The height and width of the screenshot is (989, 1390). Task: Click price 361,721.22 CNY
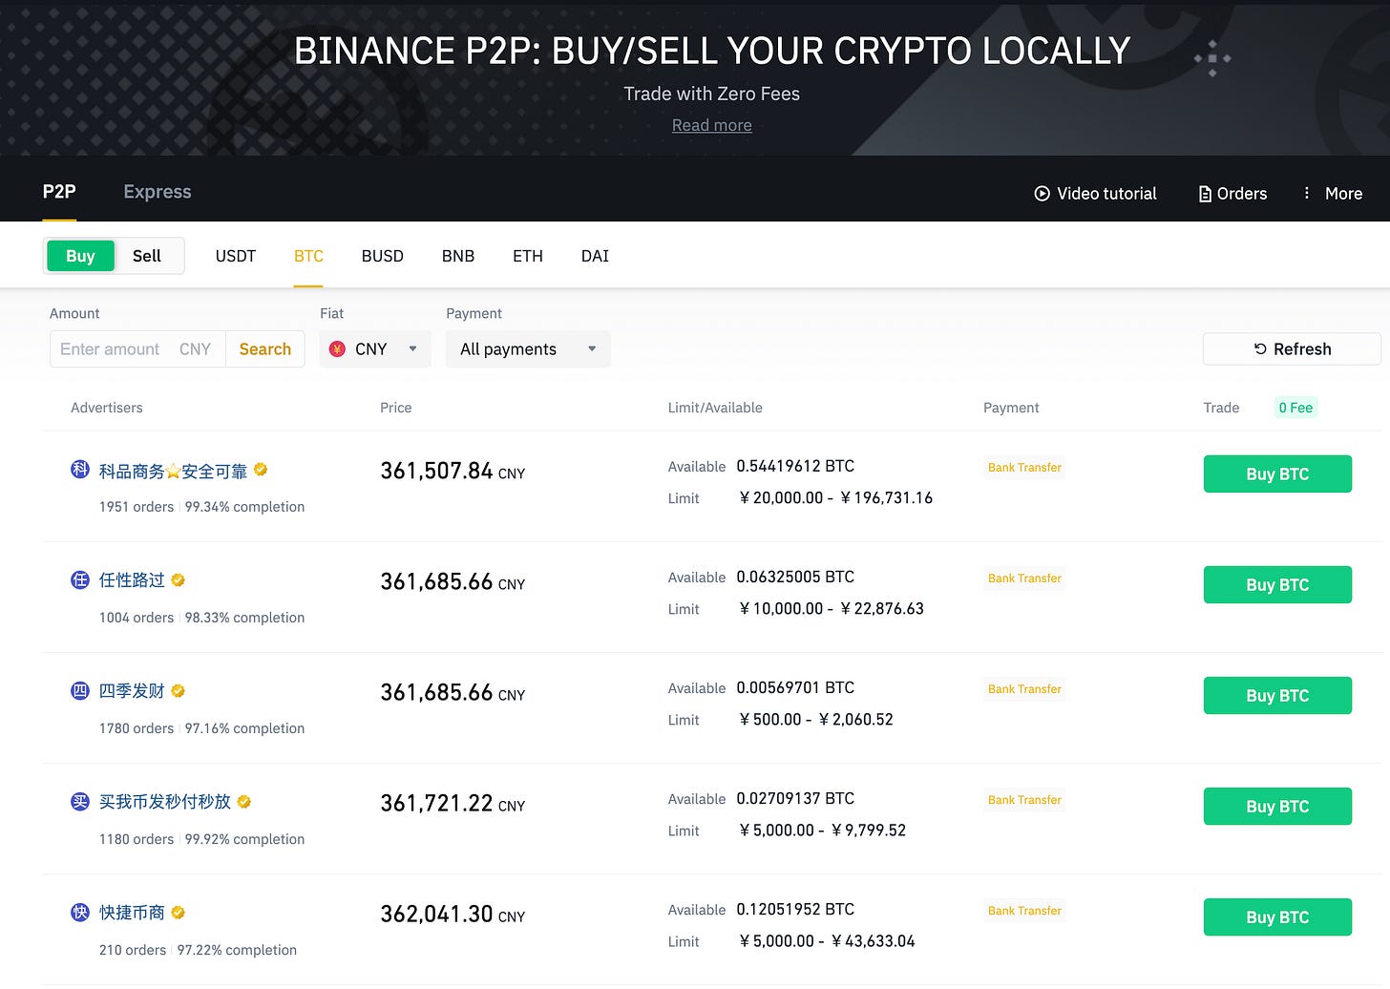(453, 804)
